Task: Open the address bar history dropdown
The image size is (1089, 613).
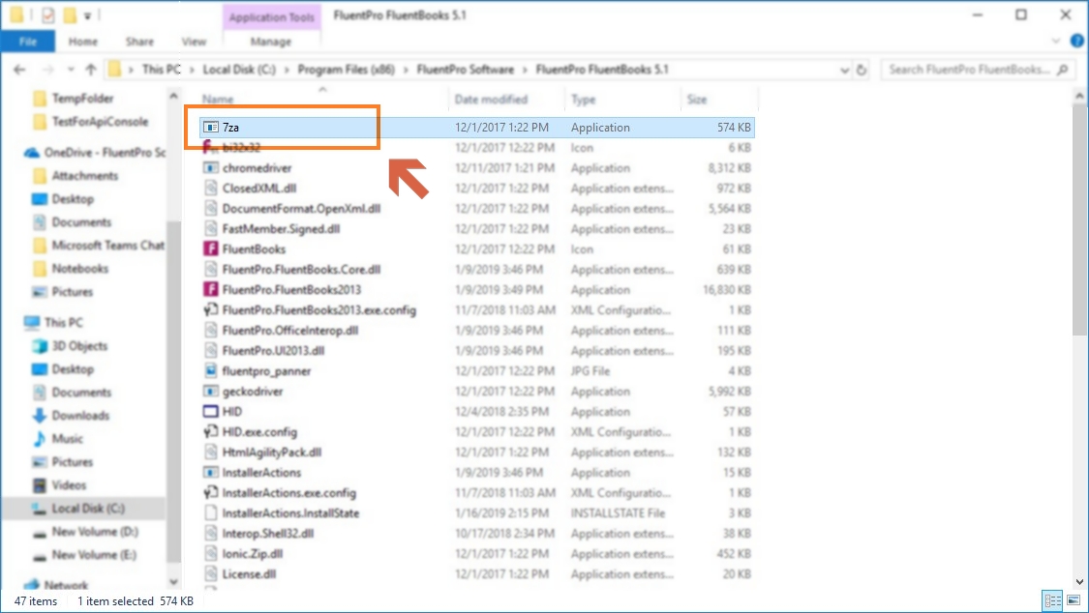Action: tap(844, 70)
